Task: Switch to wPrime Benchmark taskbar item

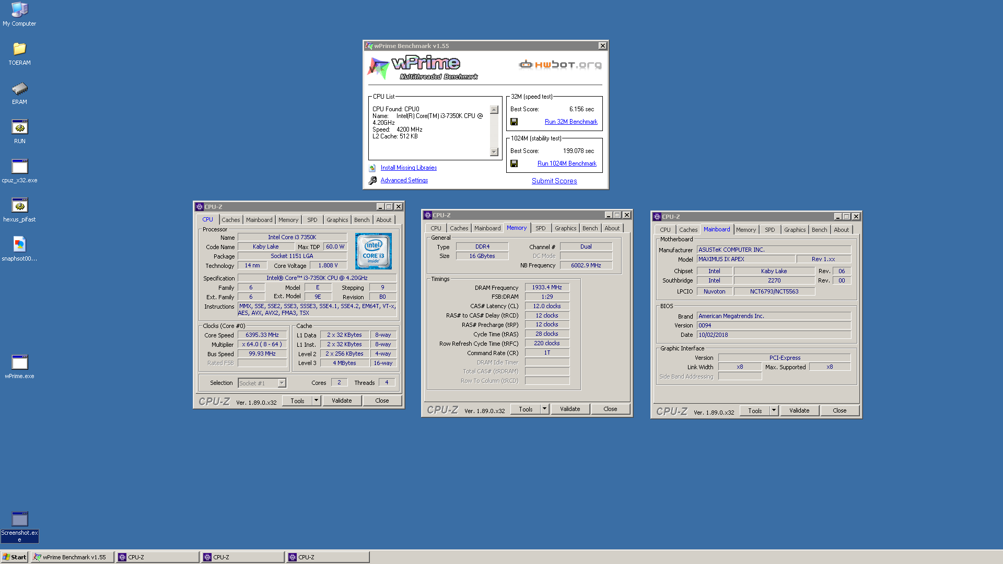Action: click(x=73, y=557)
